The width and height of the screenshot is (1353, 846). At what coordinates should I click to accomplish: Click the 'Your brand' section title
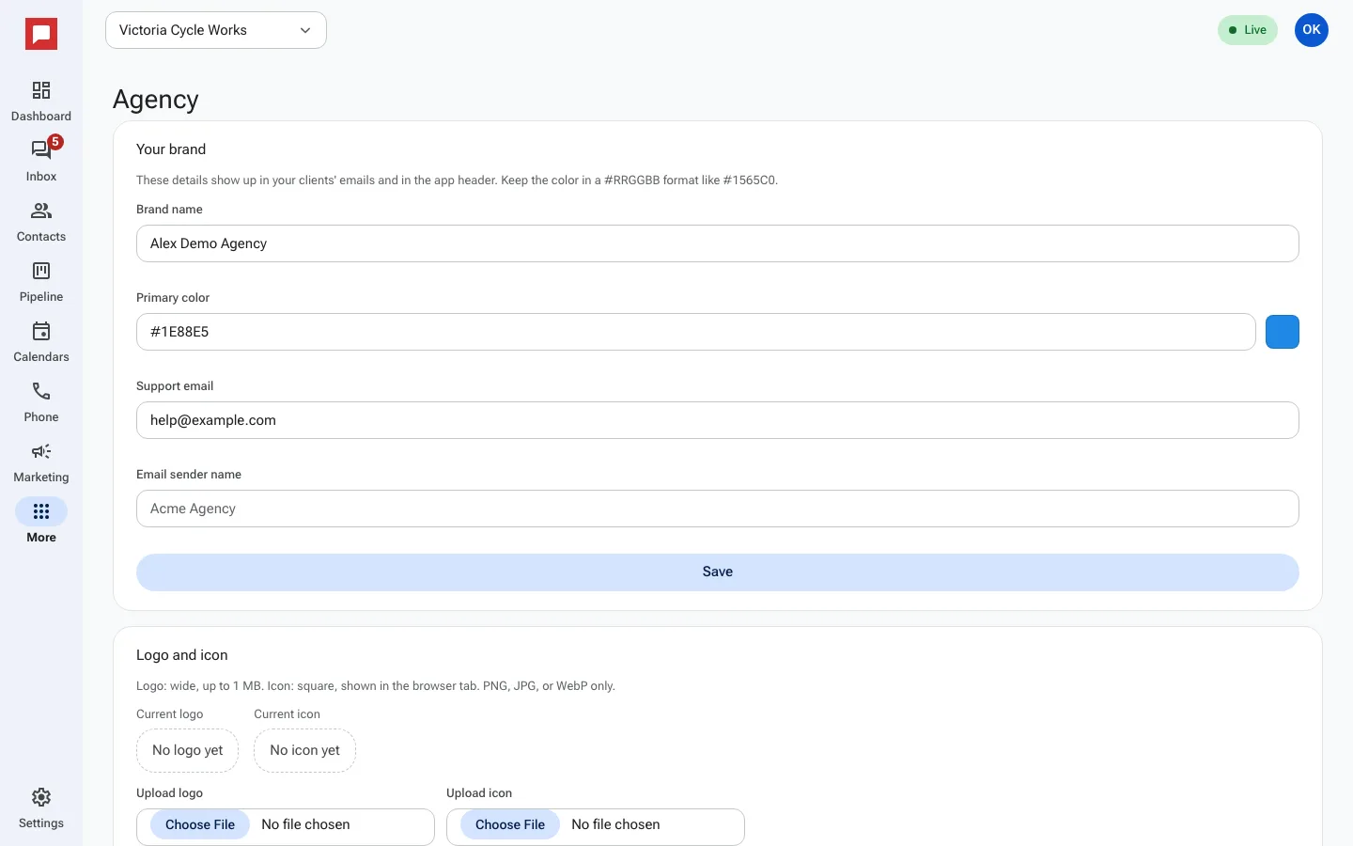(171, 149)
